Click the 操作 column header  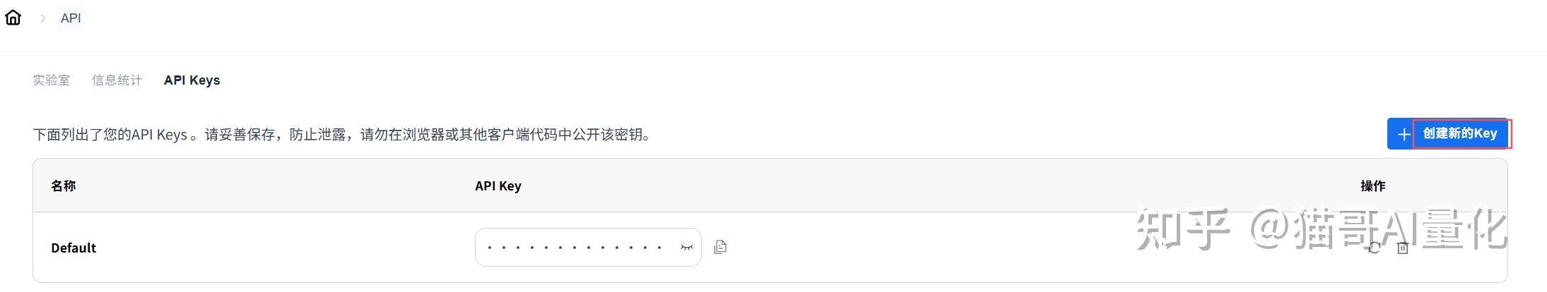tap(1372, 185)
